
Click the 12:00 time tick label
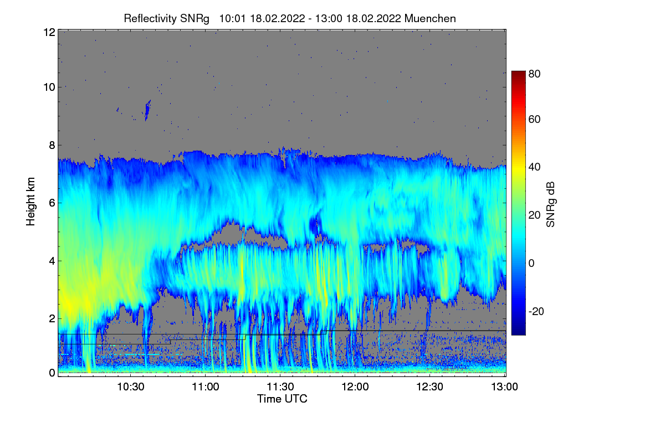[x=355, y=387]
